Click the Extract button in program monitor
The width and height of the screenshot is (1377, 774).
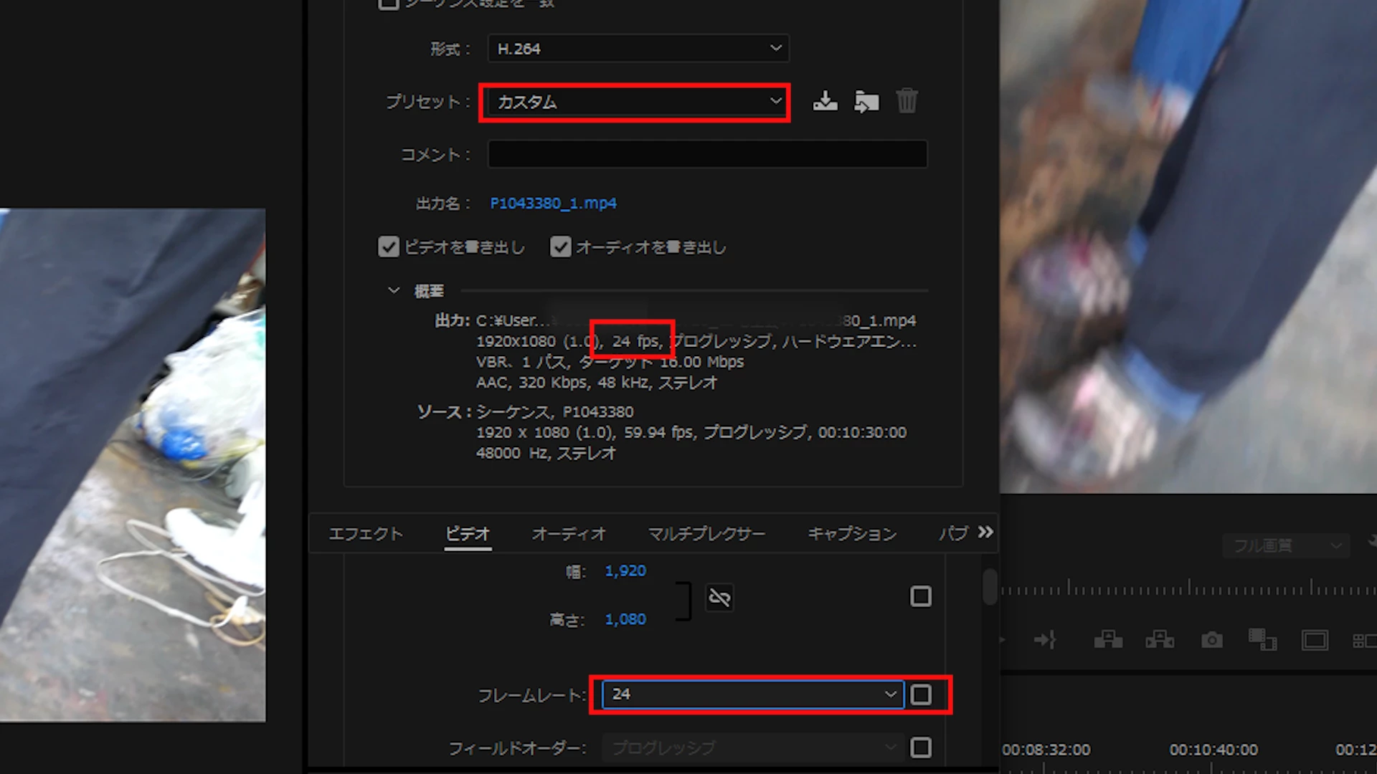pos(1160,639)
